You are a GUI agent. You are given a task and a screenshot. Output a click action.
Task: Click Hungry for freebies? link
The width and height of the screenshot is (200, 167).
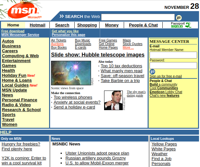21,144
